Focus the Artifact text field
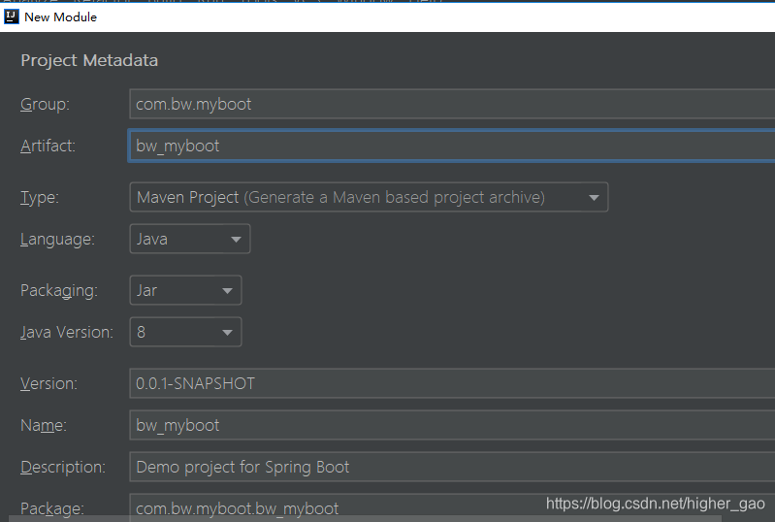This screenshot has height=522, width=775. click(x=452, y=146)
